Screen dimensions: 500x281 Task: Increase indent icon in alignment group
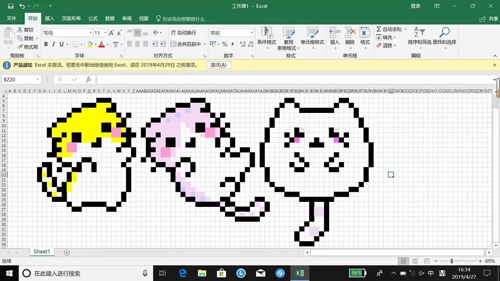[163, 44]
